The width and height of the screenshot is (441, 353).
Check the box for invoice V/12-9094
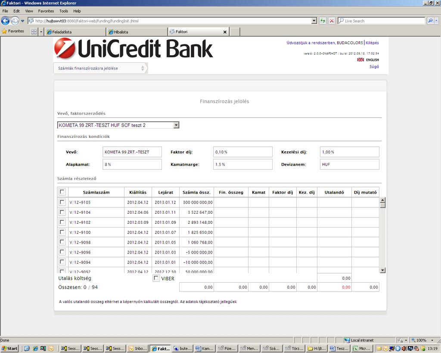click(x=62, y=262)
